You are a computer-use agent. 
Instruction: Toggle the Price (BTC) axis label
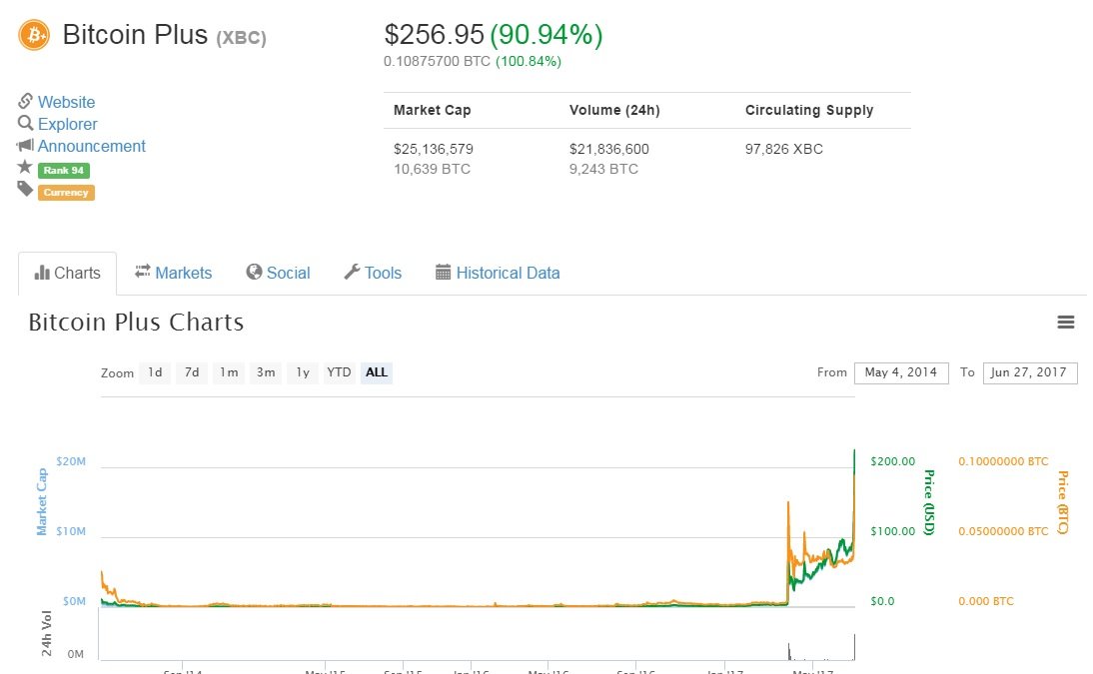1062,502
